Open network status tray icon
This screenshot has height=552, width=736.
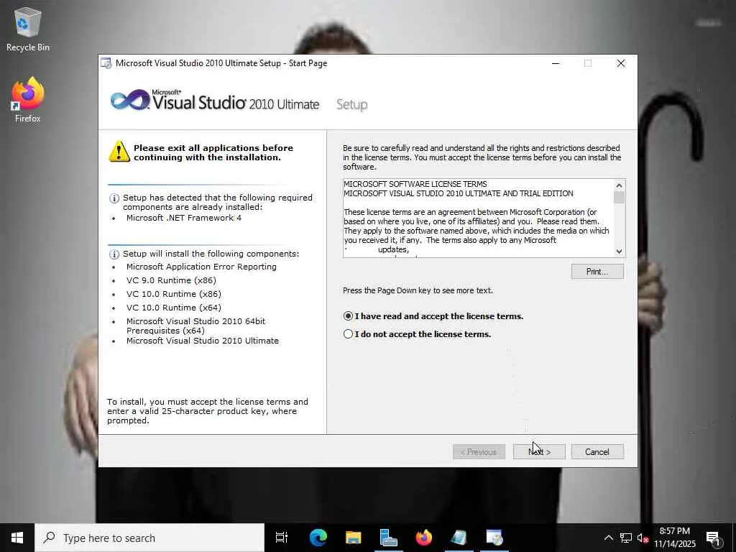click(x=626, y=538)
